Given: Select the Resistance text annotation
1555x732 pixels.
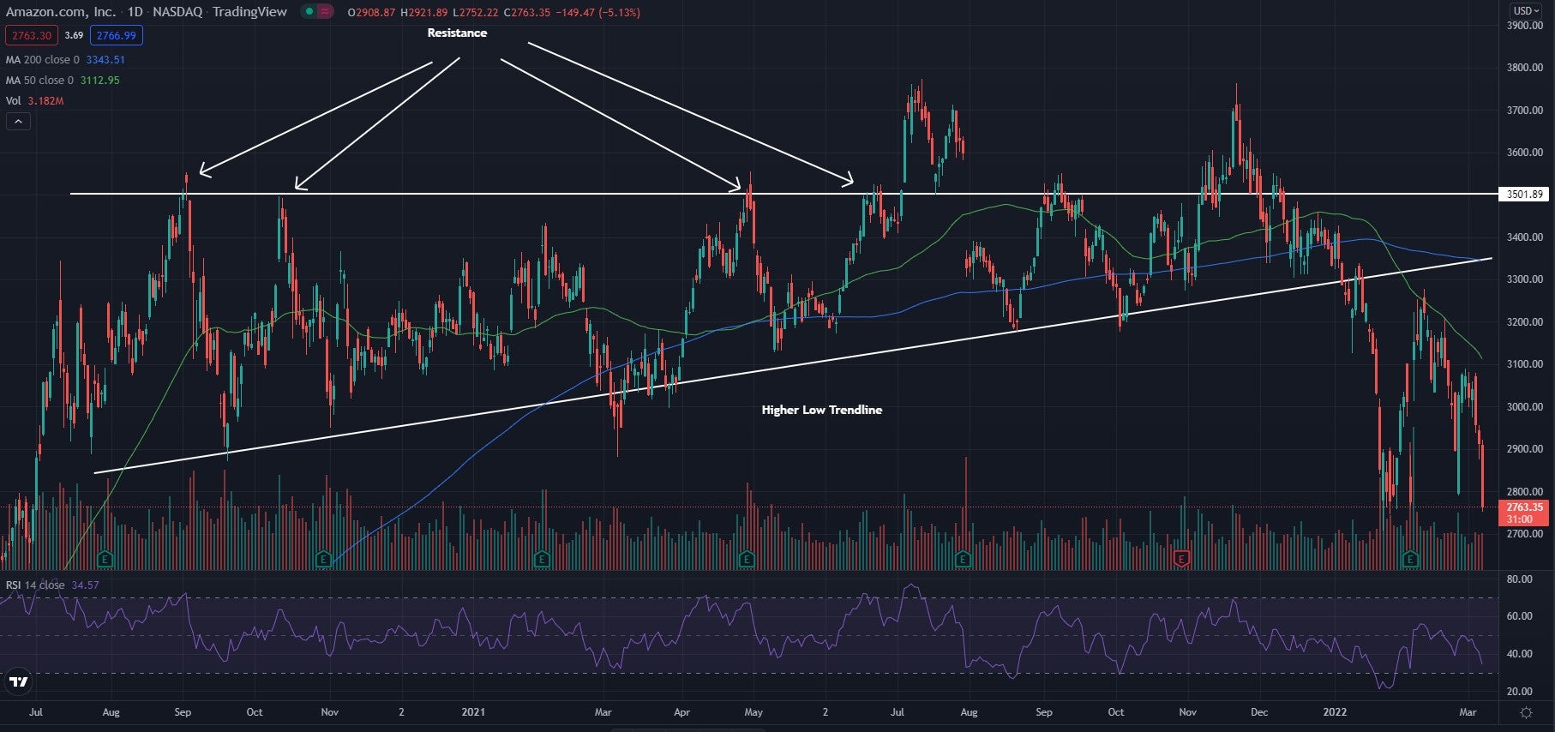Looking at the screenshot, I should 457,33.
